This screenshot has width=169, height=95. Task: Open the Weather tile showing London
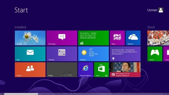(93, 54)
